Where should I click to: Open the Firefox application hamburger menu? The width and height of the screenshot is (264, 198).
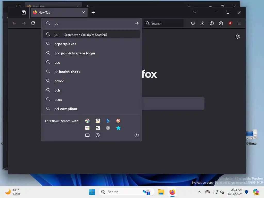(240, 23)
